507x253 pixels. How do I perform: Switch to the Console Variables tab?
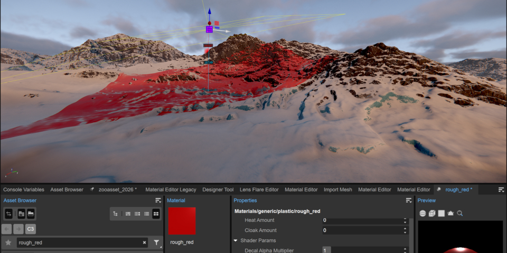pos(24,190)
